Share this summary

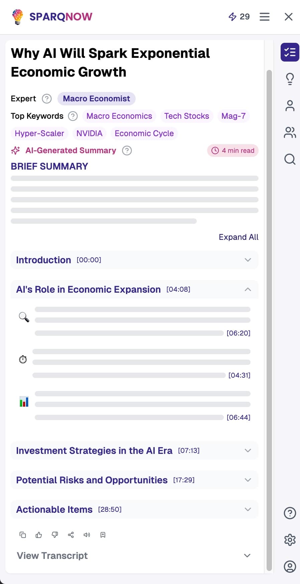[x=70, y=535]
